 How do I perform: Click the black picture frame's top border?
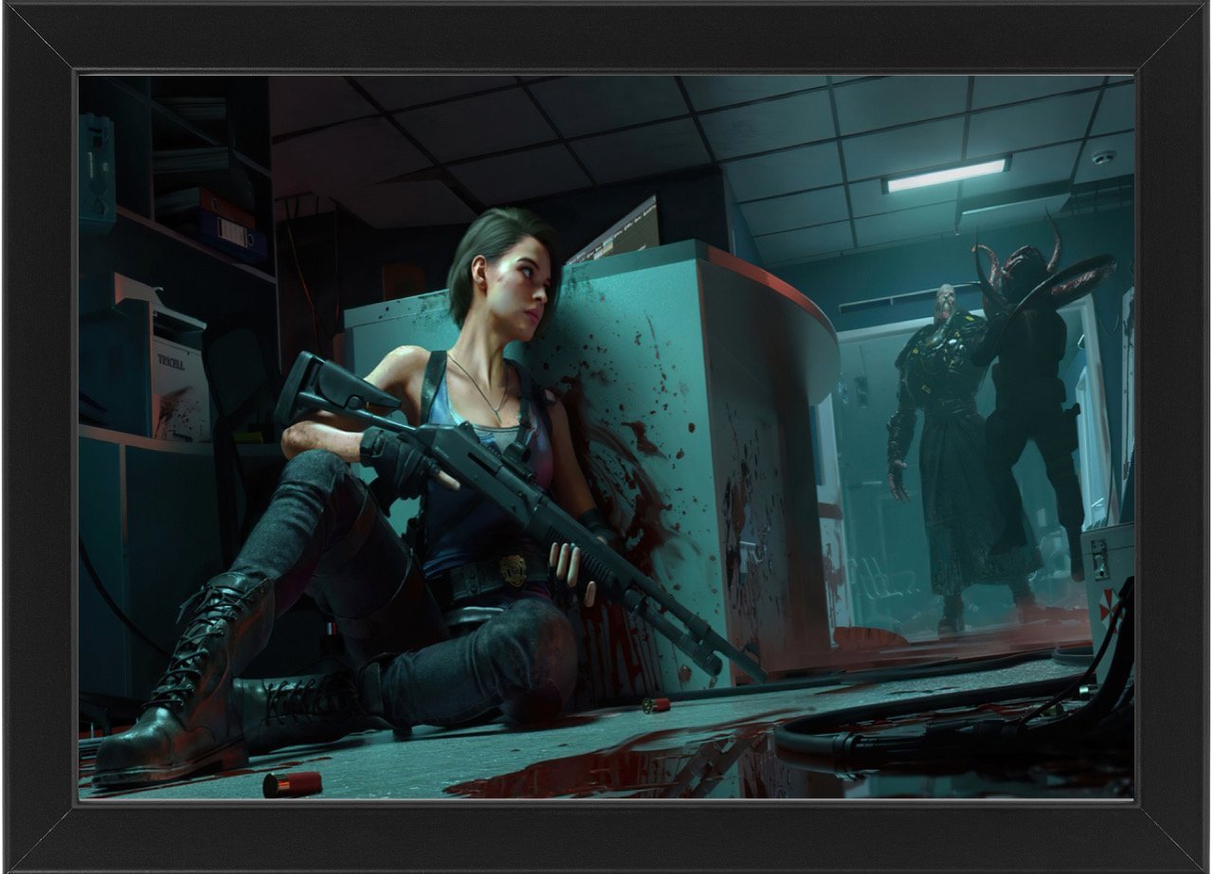606,36
